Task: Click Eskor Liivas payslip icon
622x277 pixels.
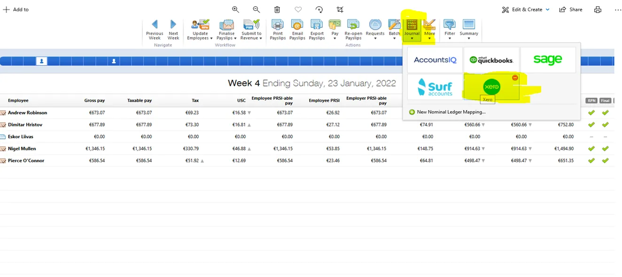Action: (x=3, y=137)
